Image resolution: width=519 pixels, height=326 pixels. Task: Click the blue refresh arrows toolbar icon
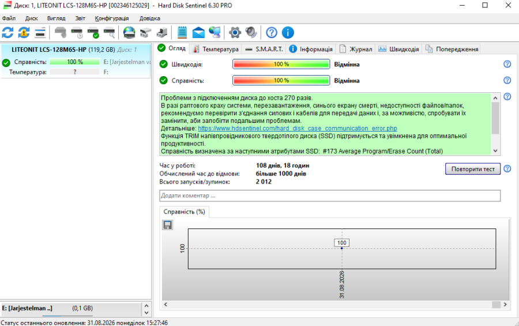(7, 32)
